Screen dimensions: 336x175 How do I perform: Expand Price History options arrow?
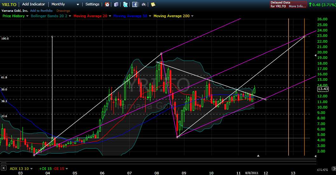[x=27, y=16]
